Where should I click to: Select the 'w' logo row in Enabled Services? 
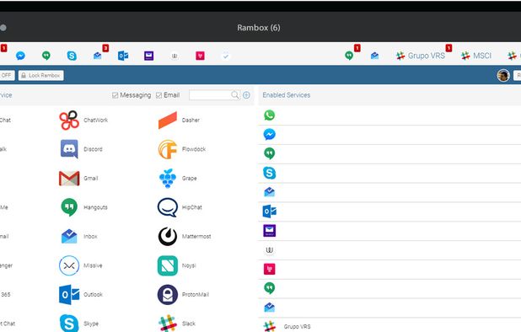point(389,250)
